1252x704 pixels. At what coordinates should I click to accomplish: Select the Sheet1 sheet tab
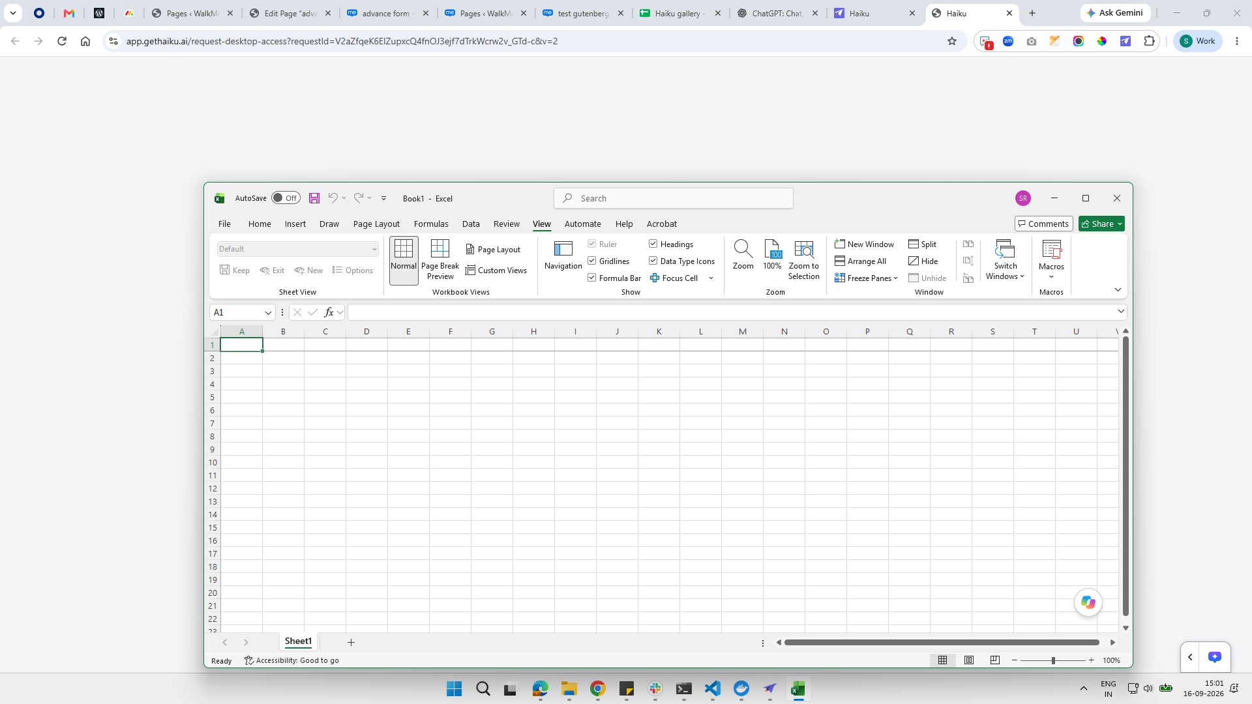point(298,641)
